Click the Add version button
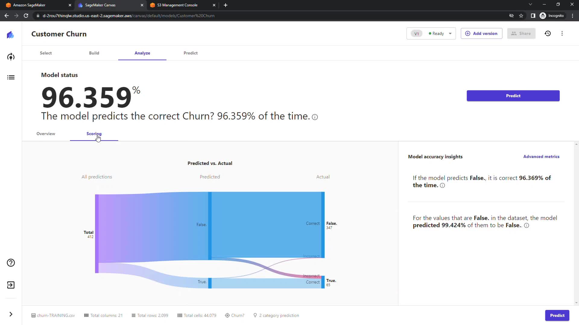 (x=481, y=33)
